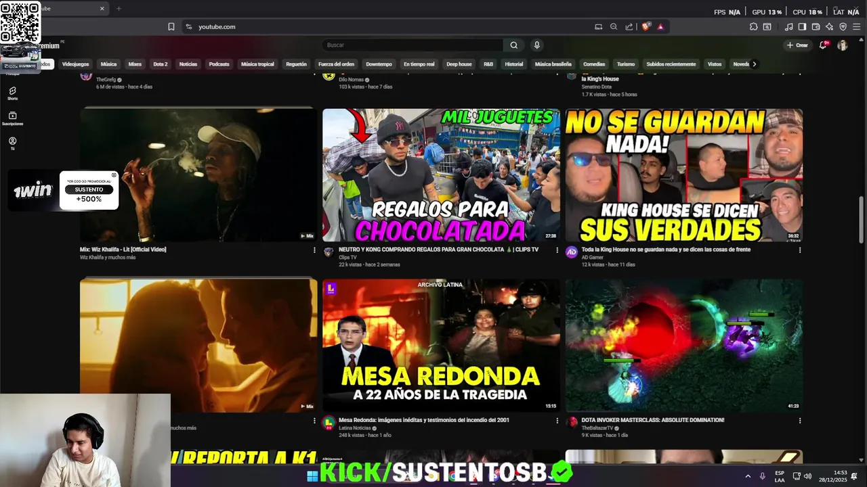
Task: Open Leo AI sparkle icon
Action: 829,27
